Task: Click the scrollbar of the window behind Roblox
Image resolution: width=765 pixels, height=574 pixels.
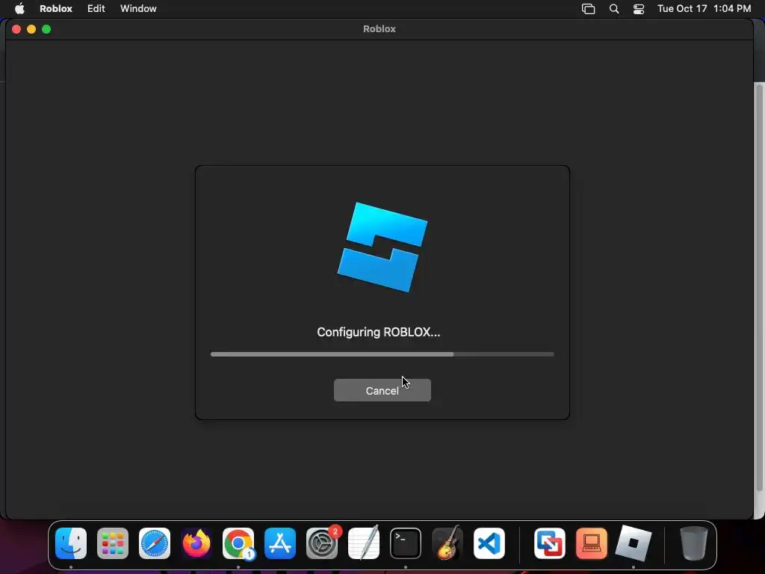Action: pos(759,288)
